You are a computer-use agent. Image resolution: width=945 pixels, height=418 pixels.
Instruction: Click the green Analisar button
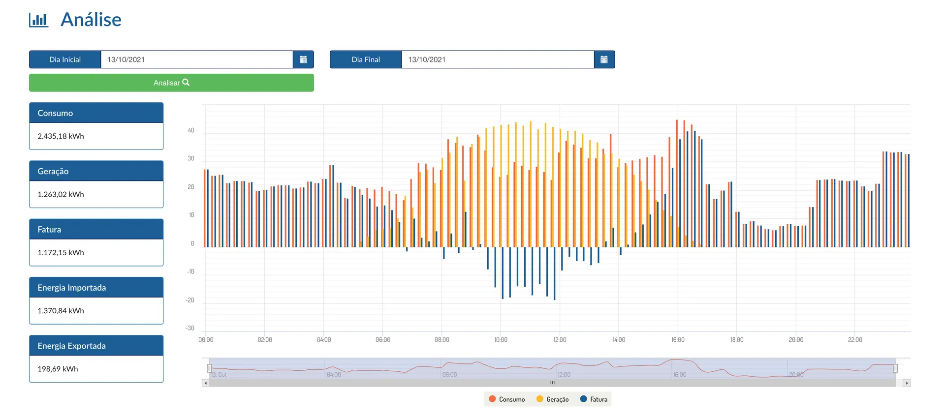pos(171,83)
